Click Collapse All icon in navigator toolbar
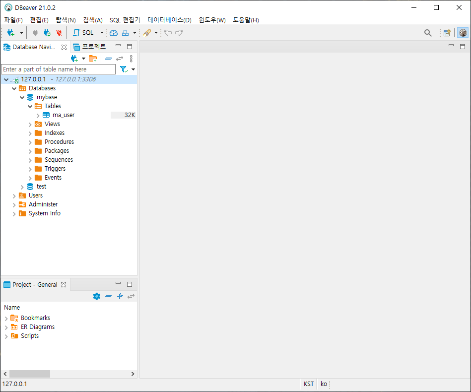471x392 pixels. 108,59
